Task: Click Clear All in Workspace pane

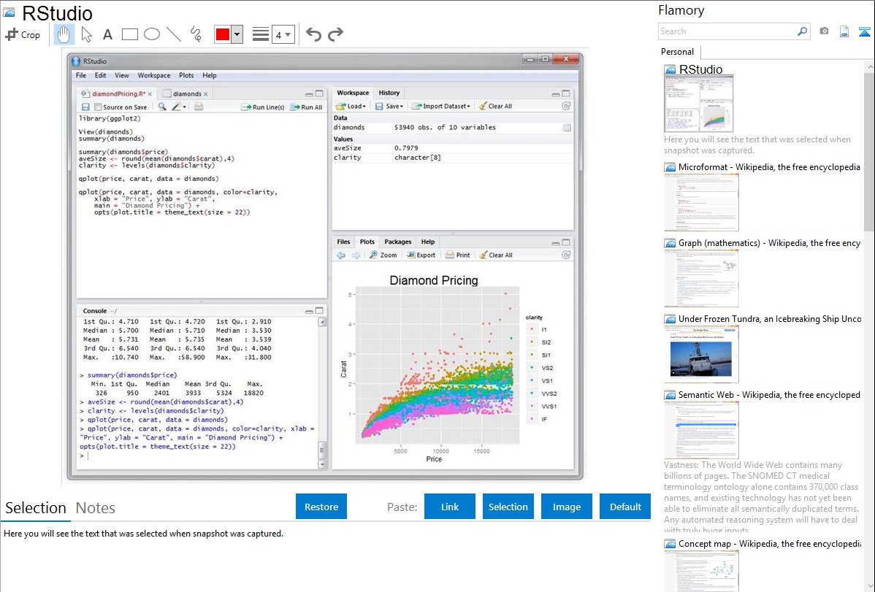Action: pyautogui.click(x=495, y=106)
